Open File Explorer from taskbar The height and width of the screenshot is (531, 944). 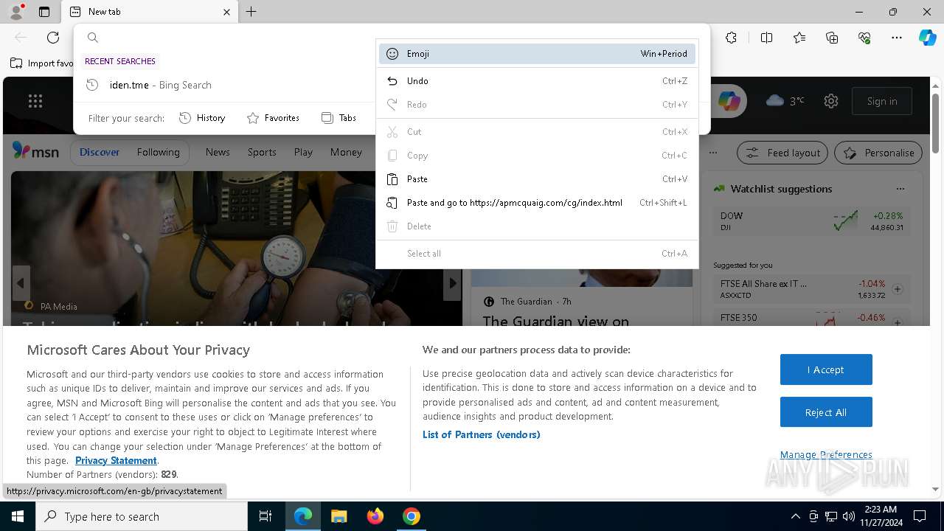(x=339, y=516)
